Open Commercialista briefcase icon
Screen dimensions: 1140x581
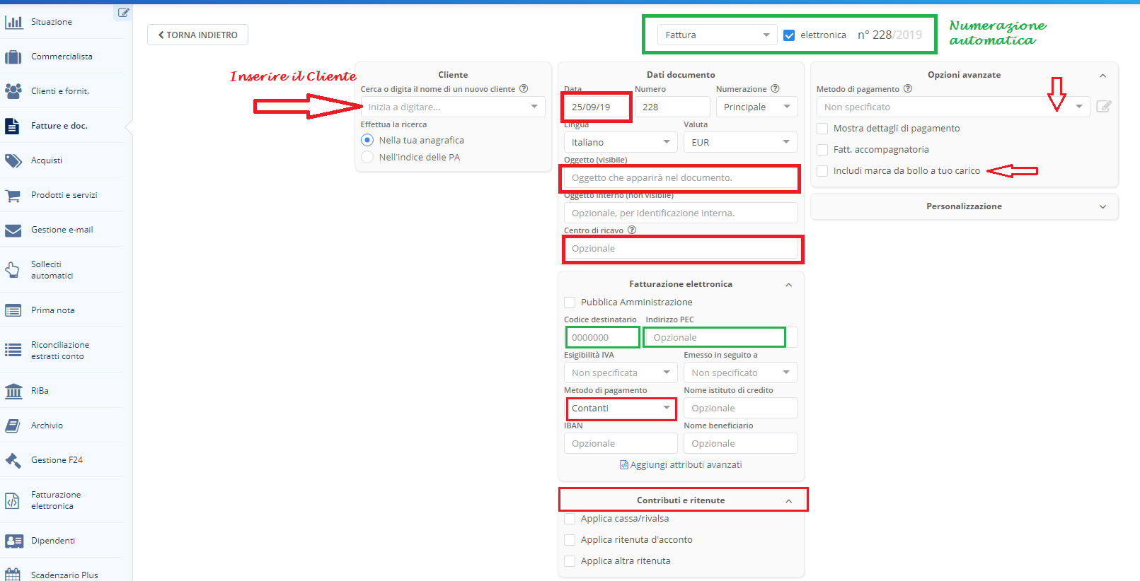tap(13, 57)
